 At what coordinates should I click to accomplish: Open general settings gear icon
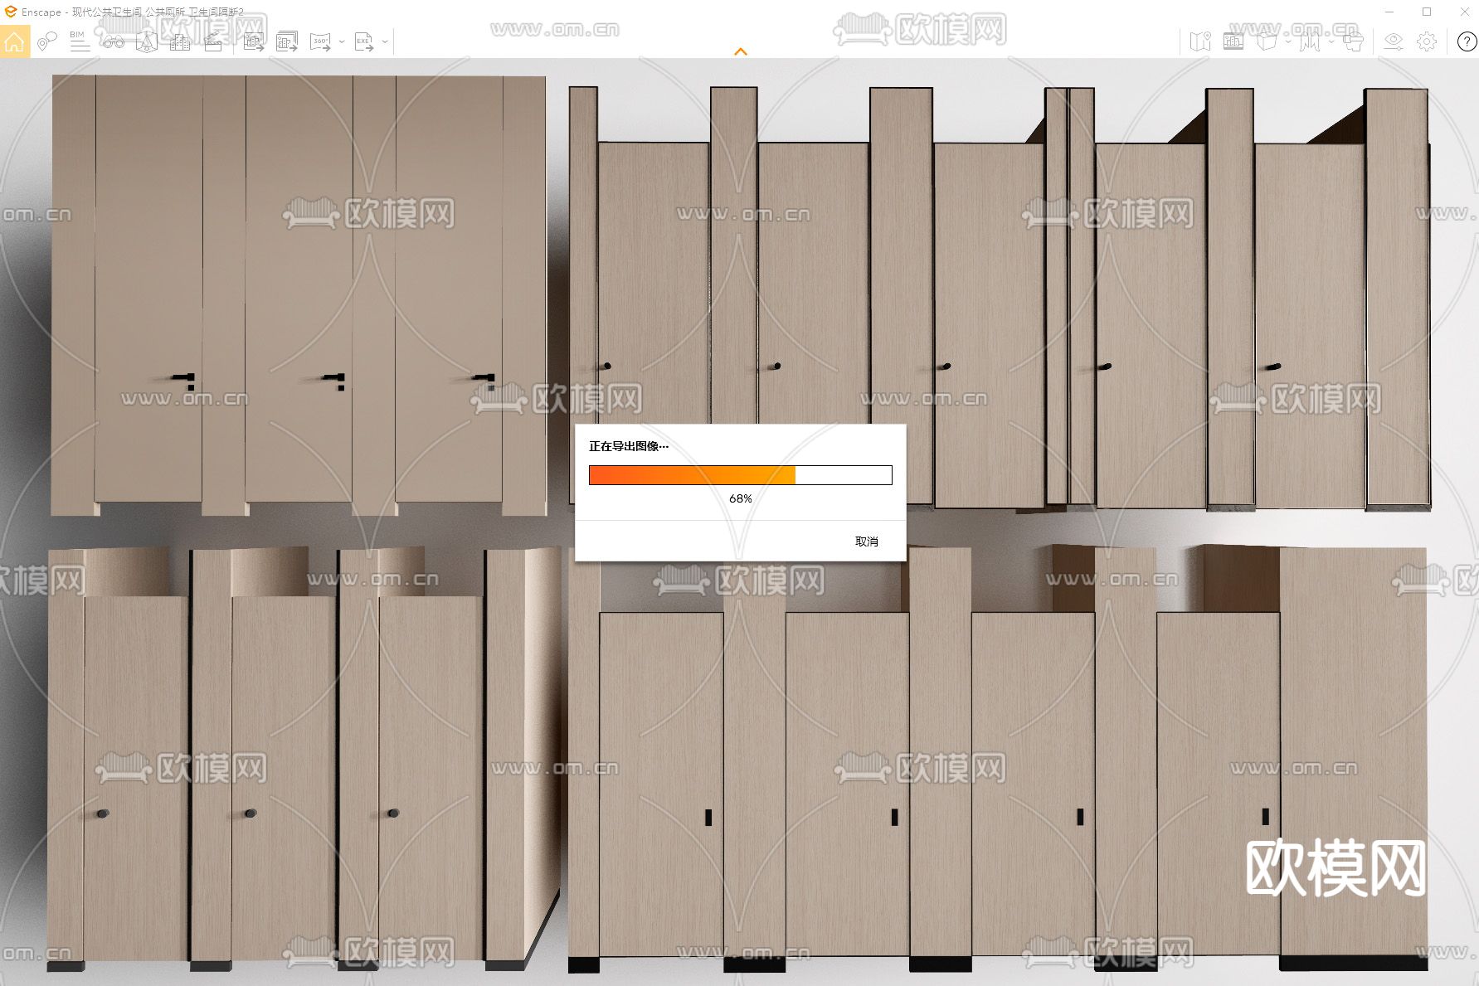click(1427, 41)
